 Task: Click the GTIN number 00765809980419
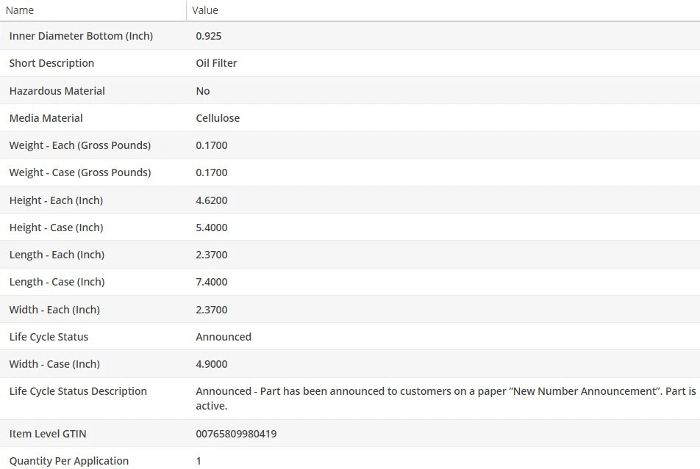tap(236, 434)
